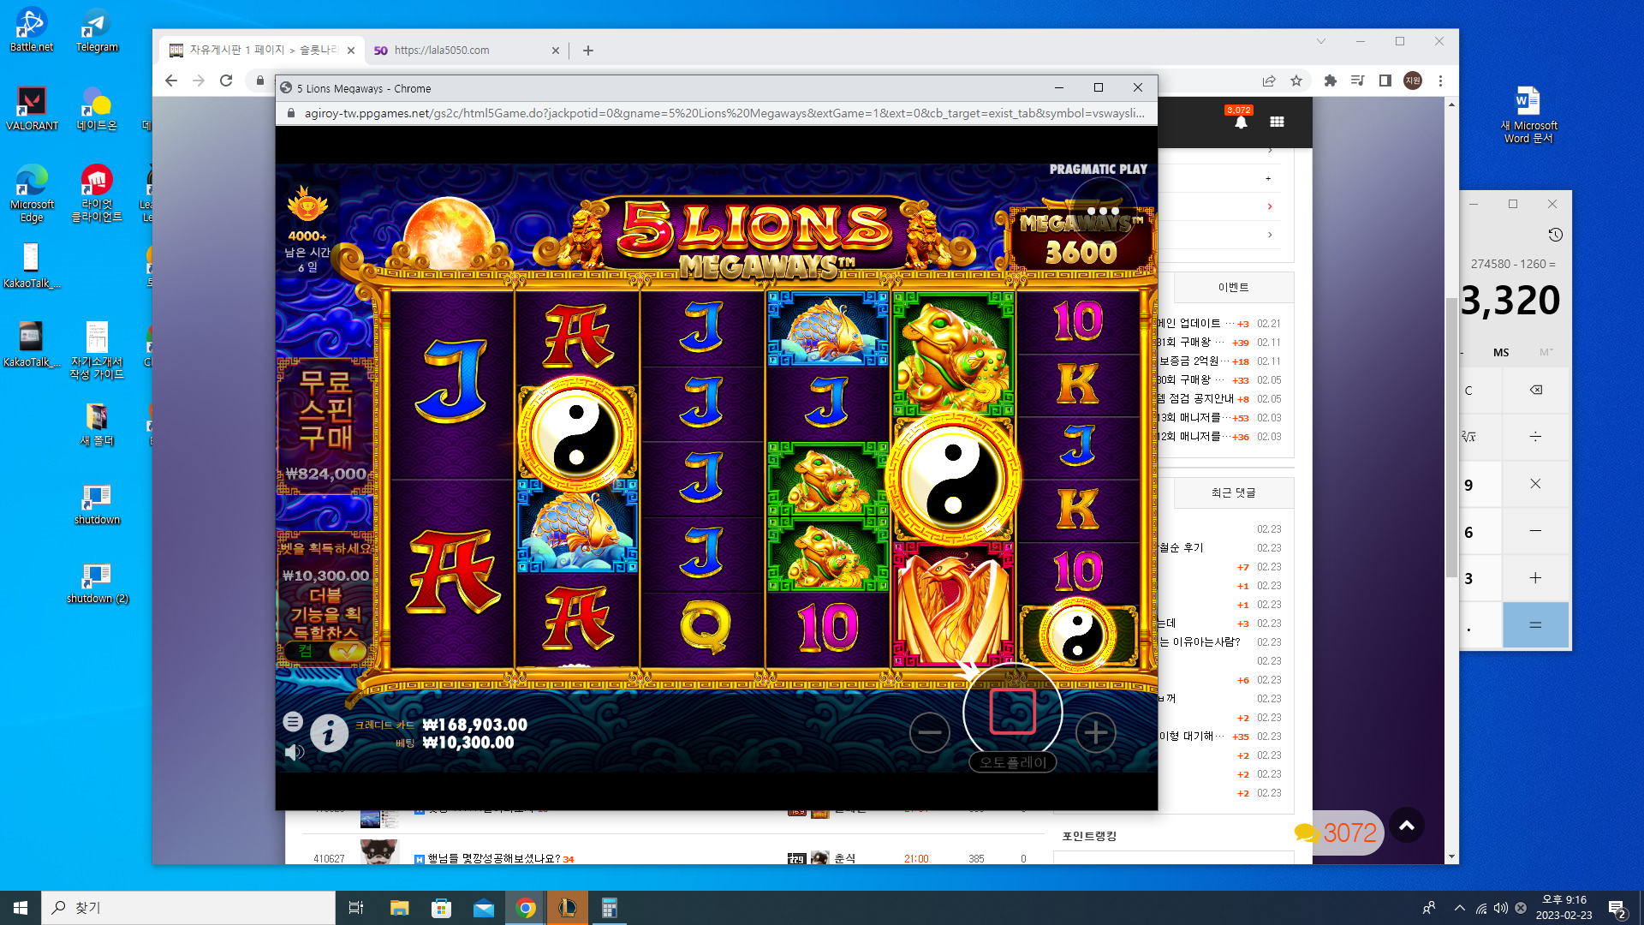Open the slot game hamburger menu
The width and height of the screenshot is (1644, 925).
click(293, 721)
